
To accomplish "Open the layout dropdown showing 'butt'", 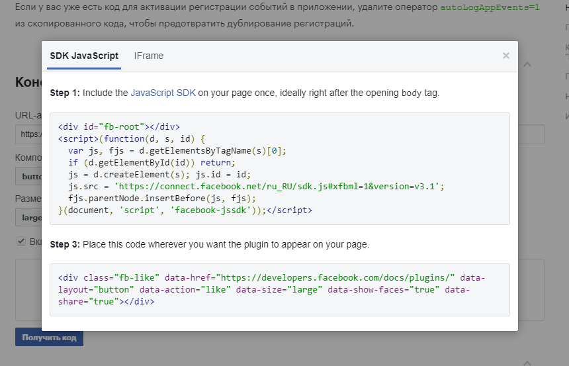I will coord(28,177).
